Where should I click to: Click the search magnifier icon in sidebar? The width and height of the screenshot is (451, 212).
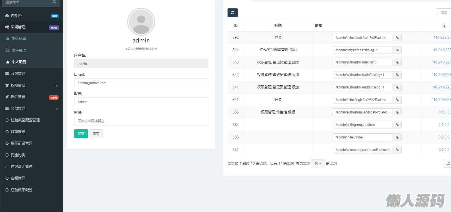pyautogui.click(x=54, y=2)
